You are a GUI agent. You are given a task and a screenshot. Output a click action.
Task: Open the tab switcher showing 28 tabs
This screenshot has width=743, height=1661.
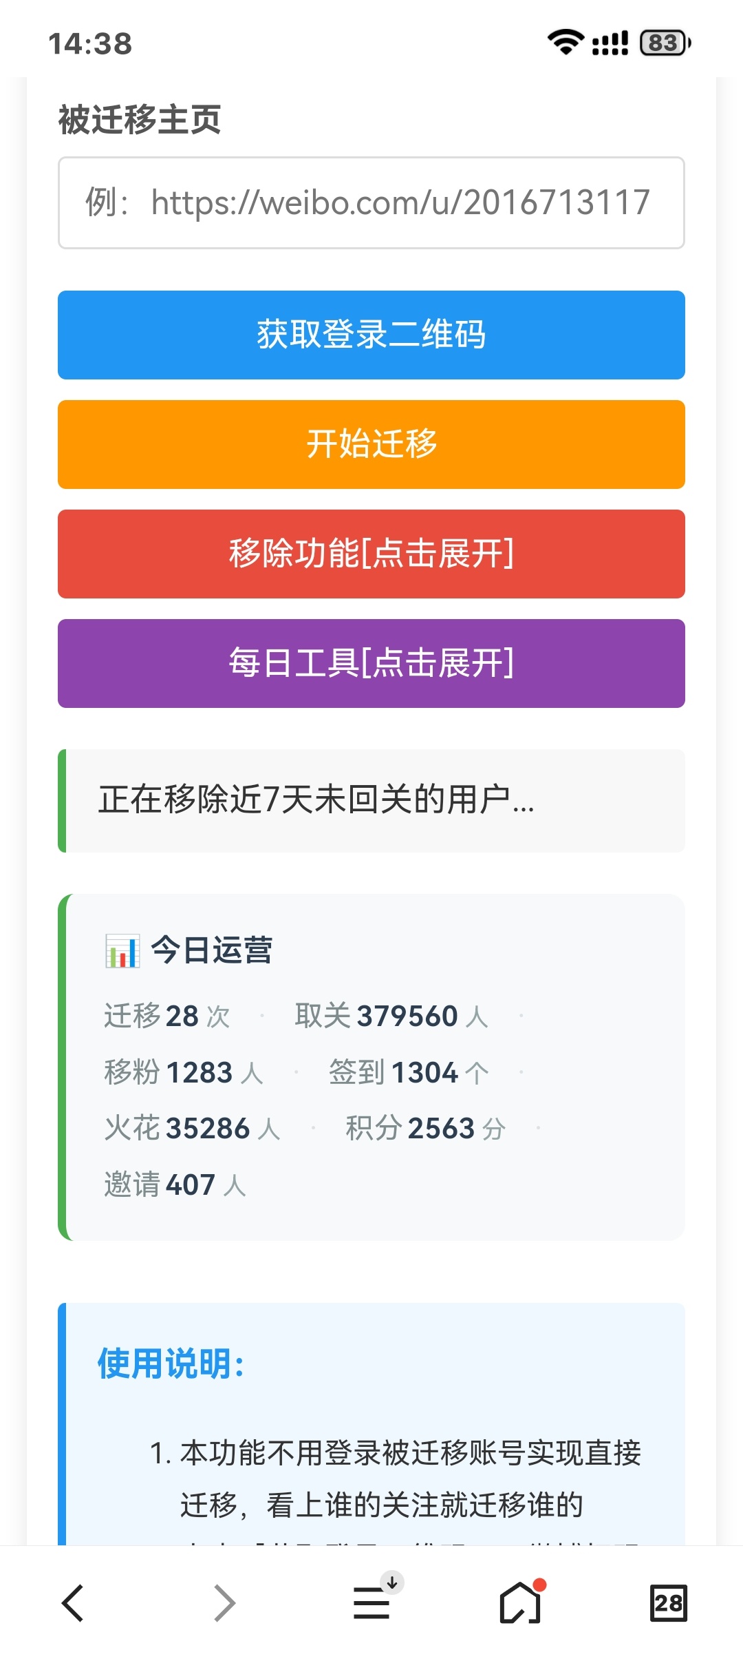point(668,1603)
